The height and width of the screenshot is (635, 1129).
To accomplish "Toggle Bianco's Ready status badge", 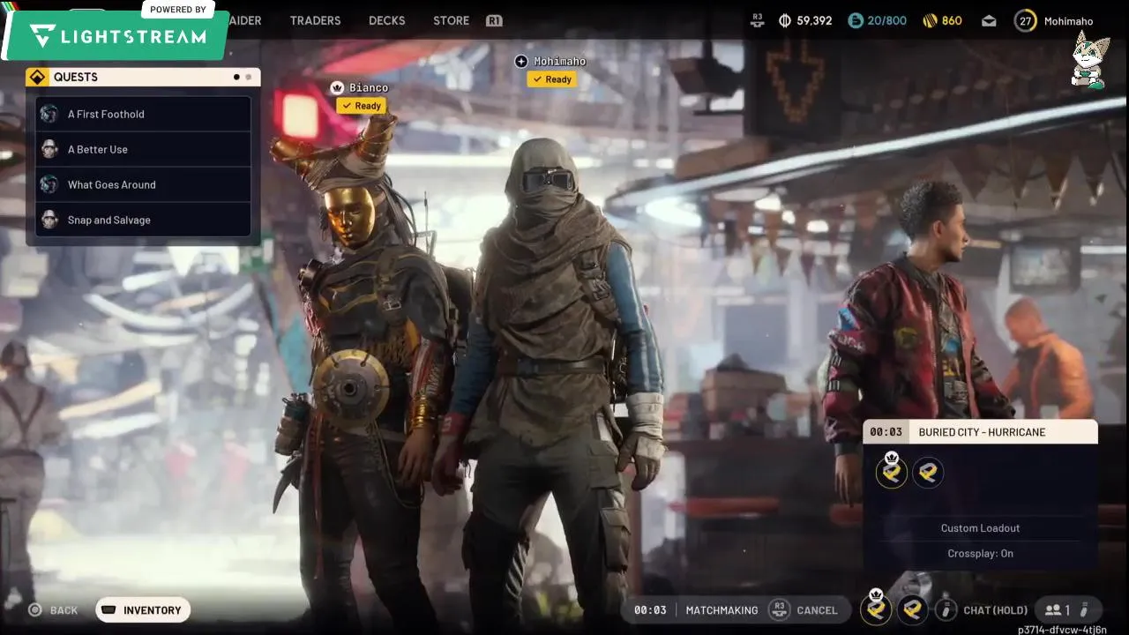I will point(361,106).
